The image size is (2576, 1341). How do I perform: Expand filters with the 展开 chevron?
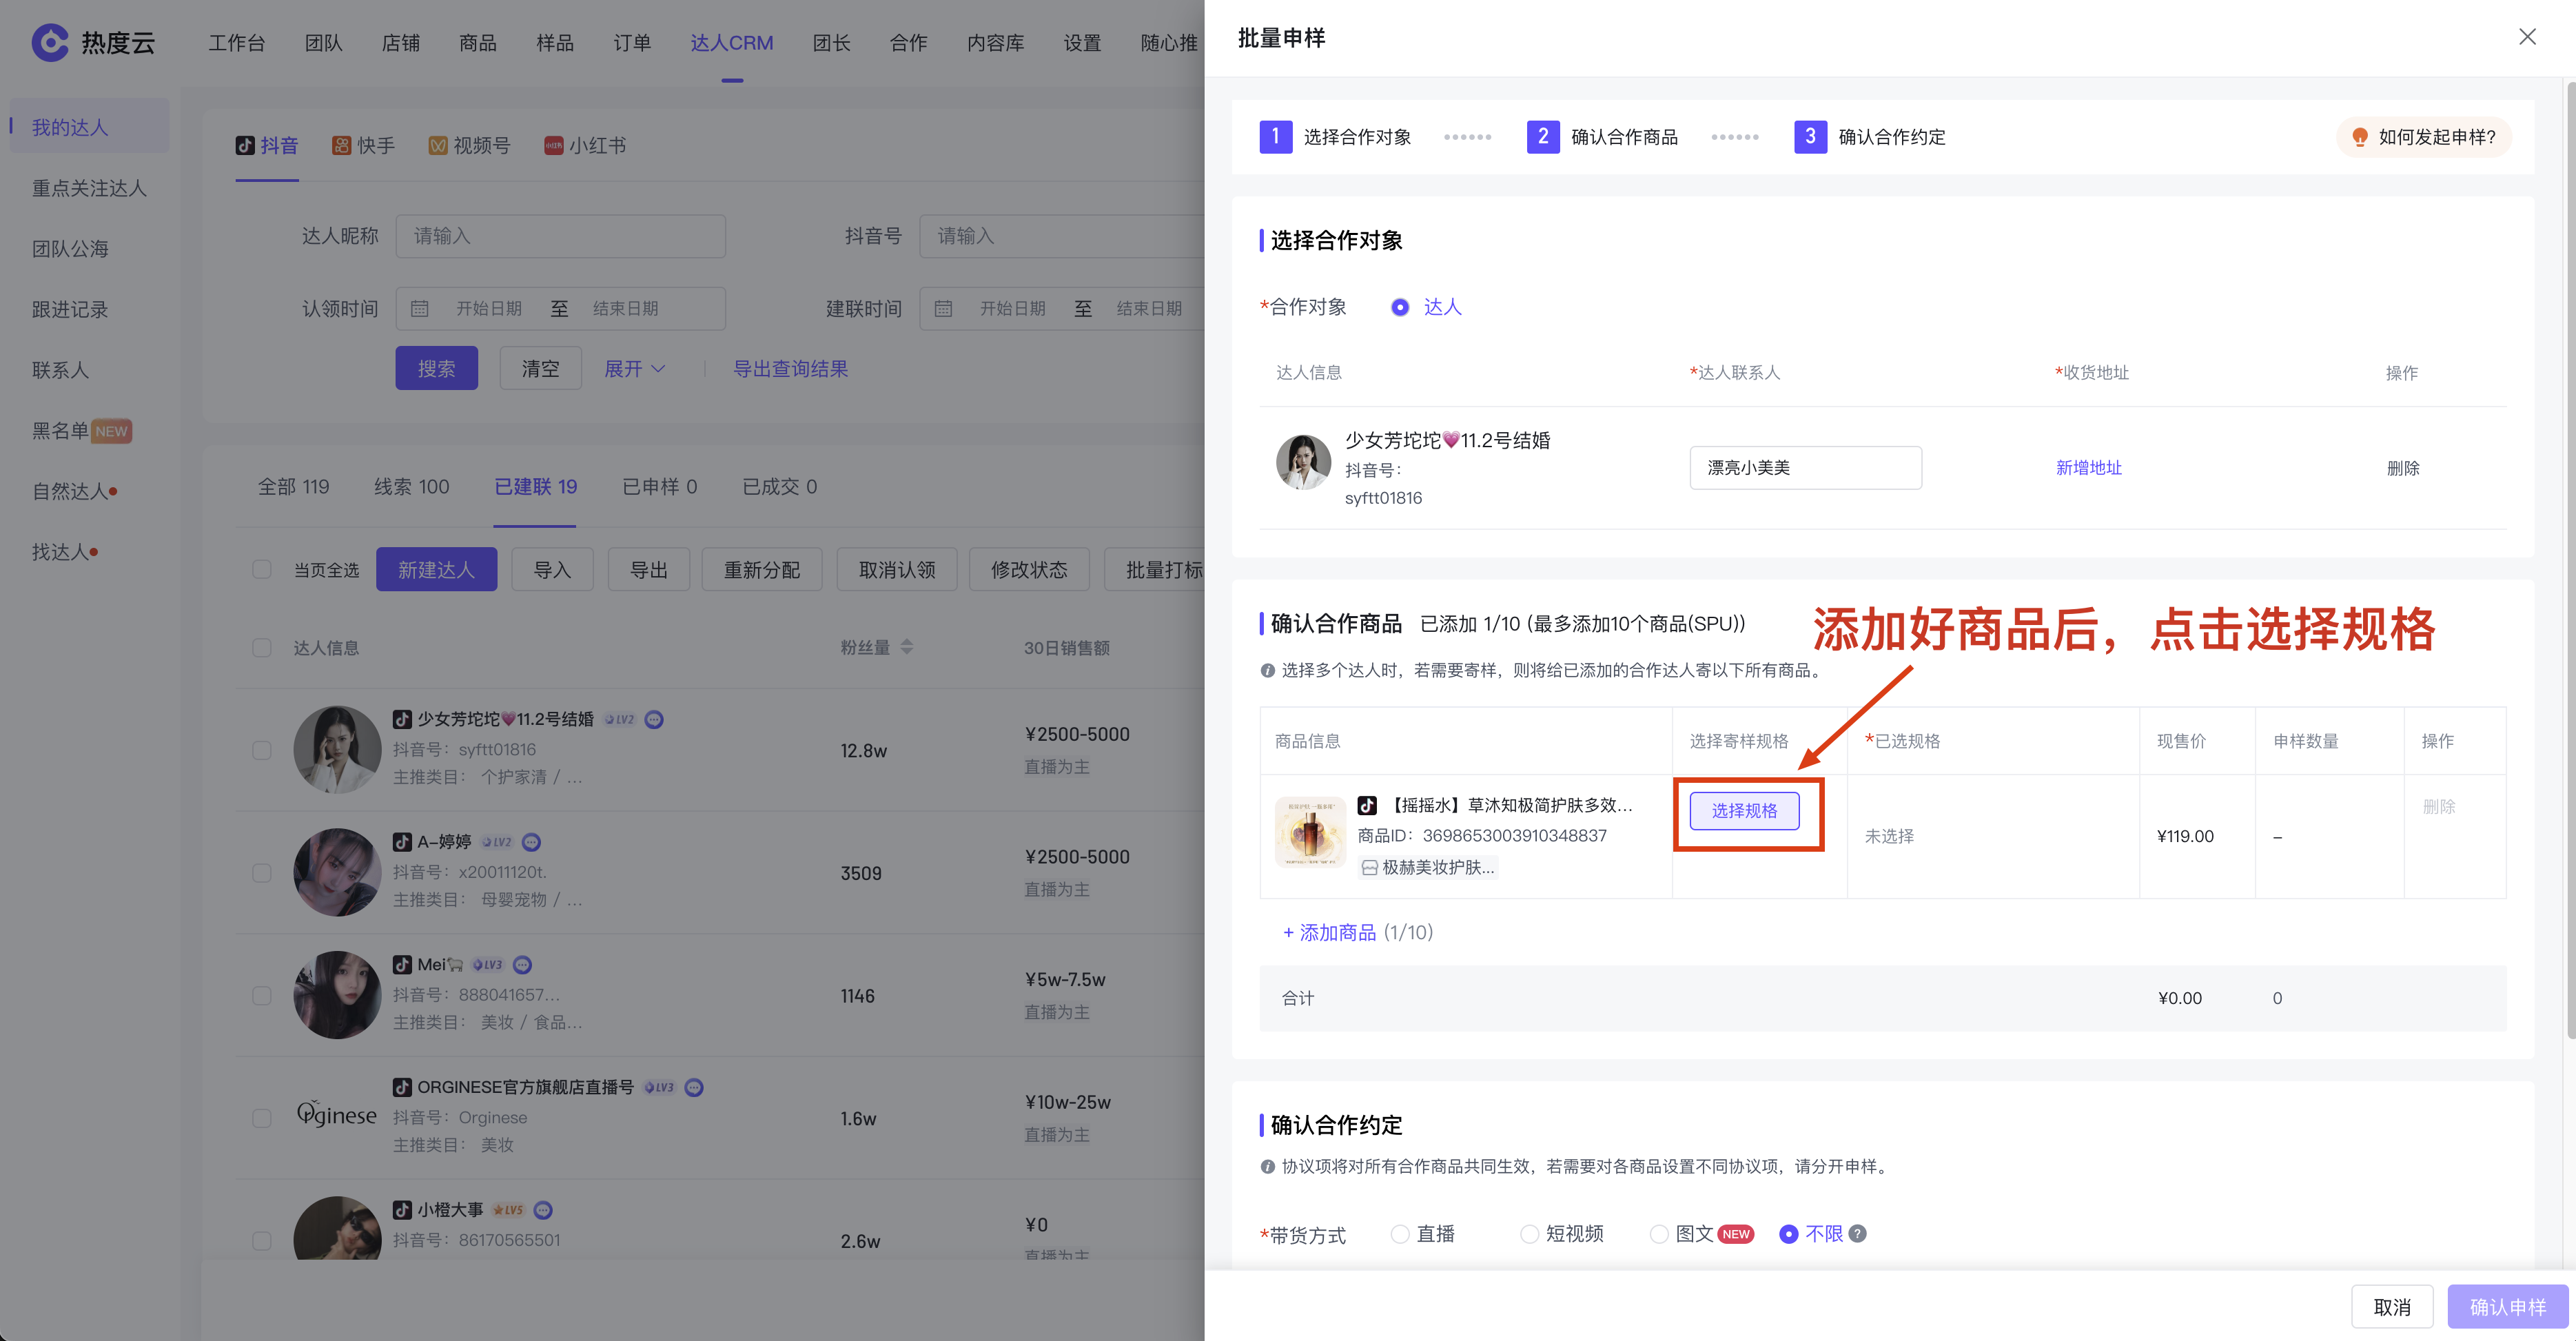(x=659, y=369)
